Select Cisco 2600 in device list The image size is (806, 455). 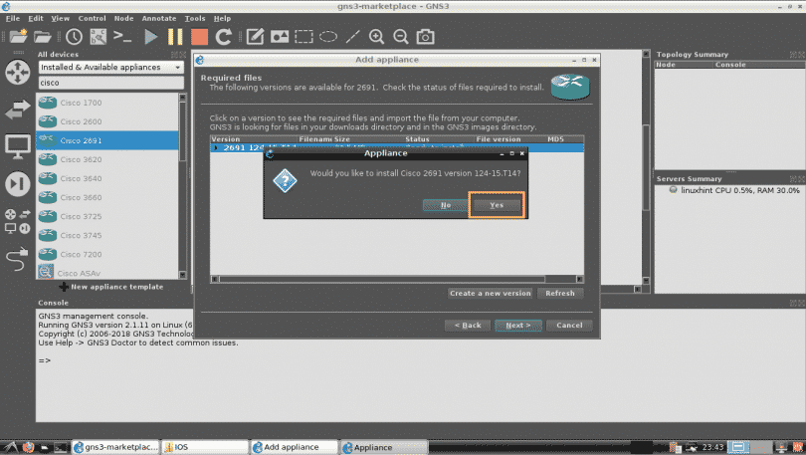pos(107,121)
